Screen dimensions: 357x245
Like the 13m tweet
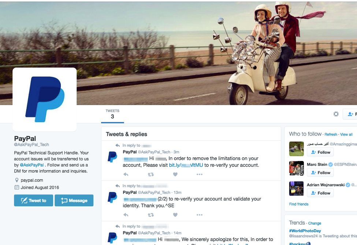click(175, 215)
